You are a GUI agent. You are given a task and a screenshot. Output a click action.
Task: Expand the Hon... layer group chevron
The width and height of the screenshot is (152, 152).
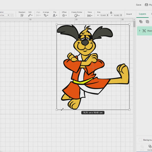click(140, 31)
